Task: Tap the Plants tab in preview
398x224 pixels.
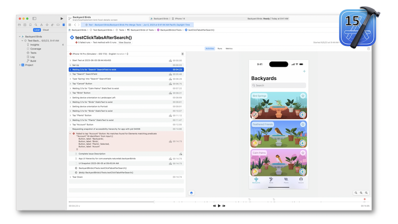Action: pos(286,180)
